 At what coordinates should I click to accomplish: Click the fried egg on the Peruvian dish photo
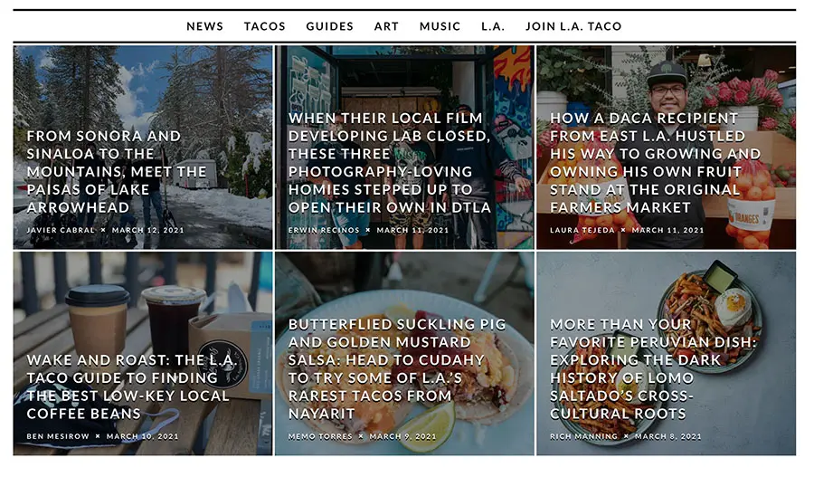tap(733, 307)
